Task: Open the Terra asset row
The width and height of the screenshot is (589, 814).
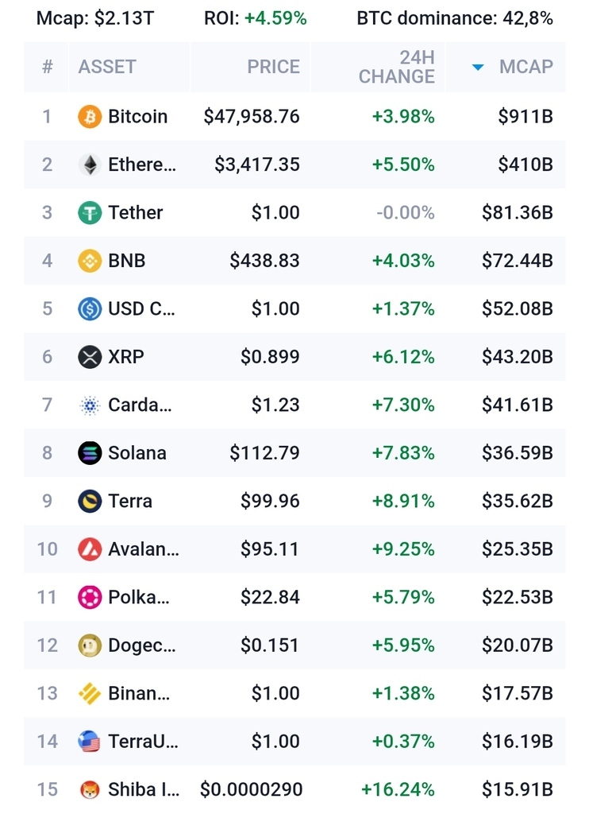Action: tap(130, 501)
